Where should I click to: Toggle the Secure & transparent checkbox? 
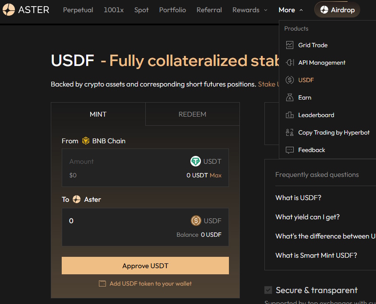tap(268, 290)
